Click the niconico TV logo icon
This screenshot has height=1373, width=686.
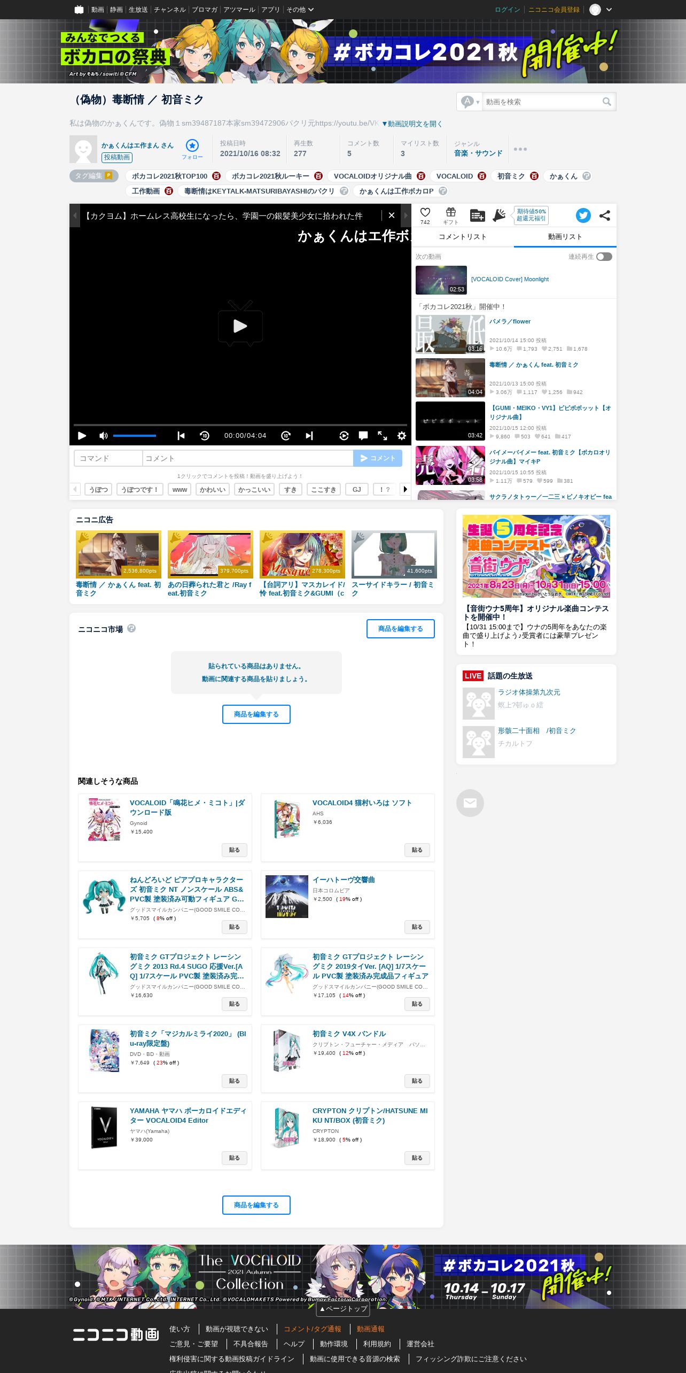(79, 10)
